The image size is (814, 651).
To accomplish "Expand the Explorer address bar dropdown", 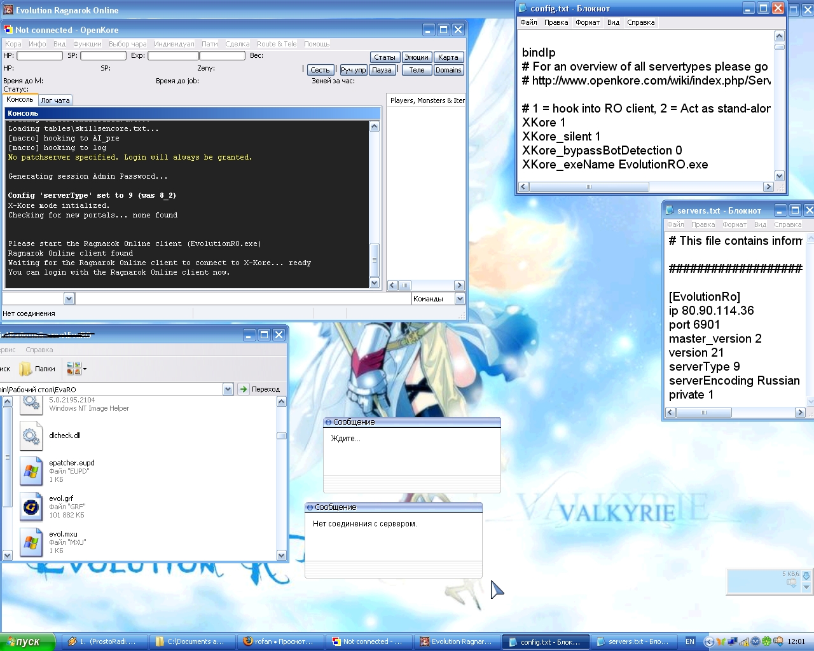I will tap(228, 389).
